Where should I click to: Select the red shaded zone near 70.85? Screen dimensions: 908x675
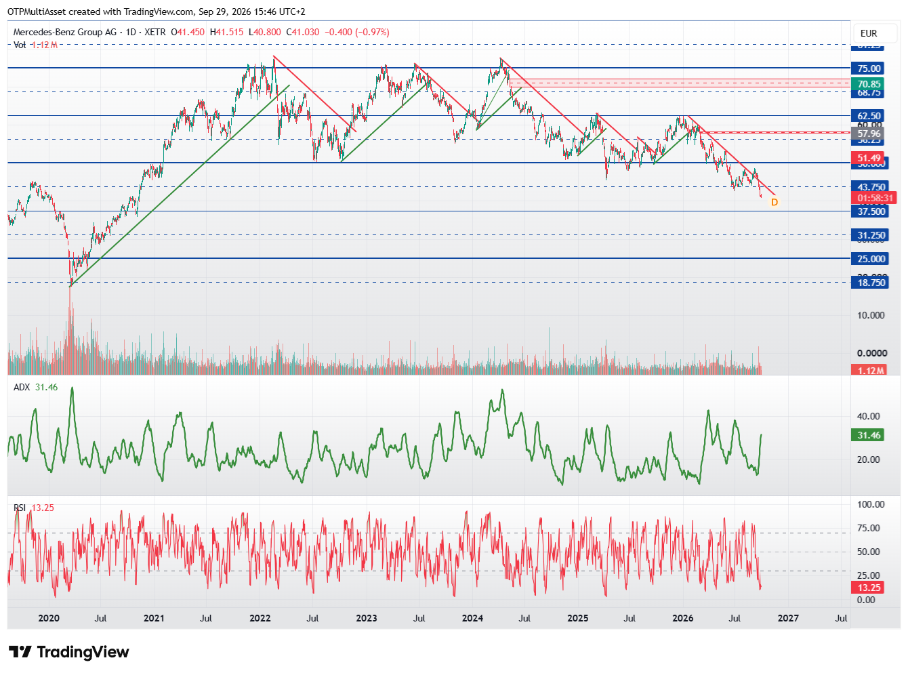[680, 84]
